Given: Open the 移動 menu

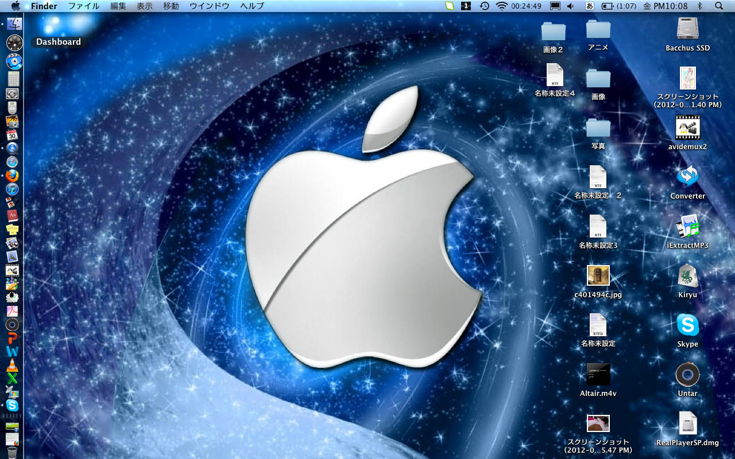Looking at the screenshot, I should click(x=171, y=6).
